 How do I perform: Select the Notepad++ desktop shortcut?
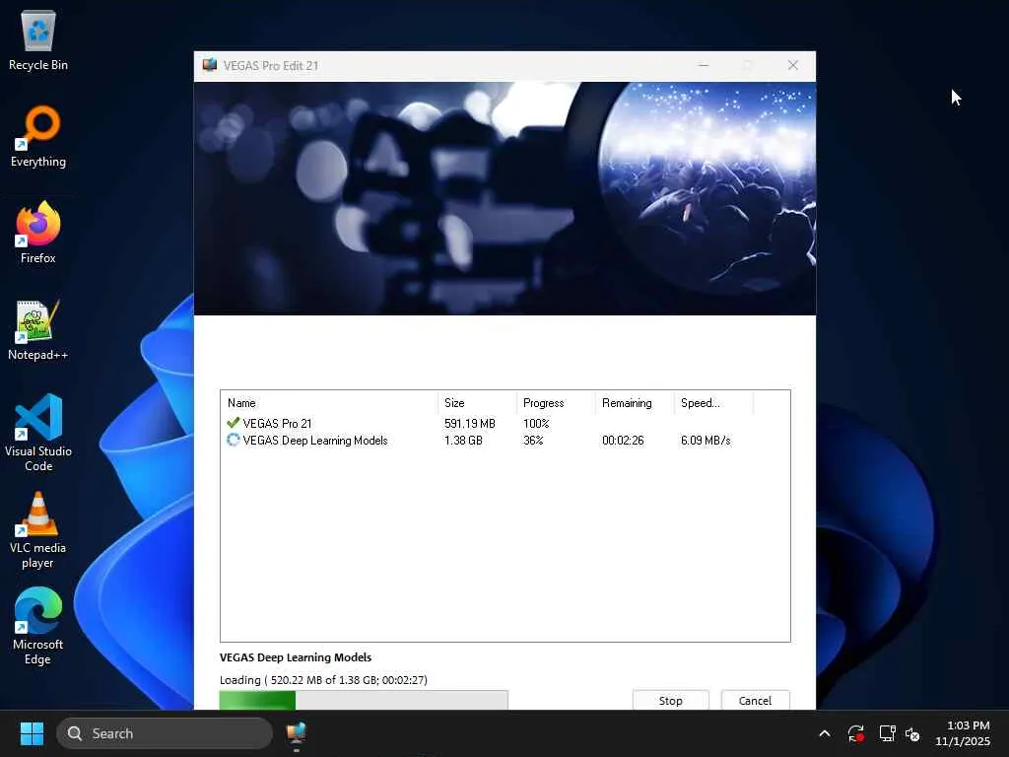pyautogui.click(x=38, y=329)
